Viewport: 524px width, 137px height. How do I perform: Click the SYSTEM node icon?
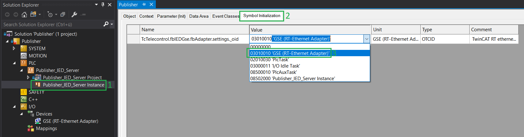coord(24,48)
